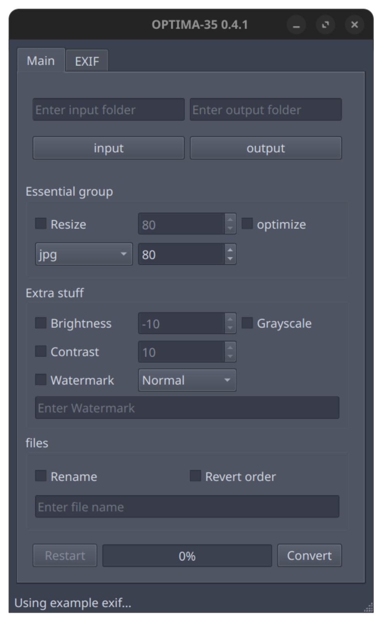Decrease jpg quality value with down arrow
The width and height of the screenshot is (382, 621).
point(230,259)
